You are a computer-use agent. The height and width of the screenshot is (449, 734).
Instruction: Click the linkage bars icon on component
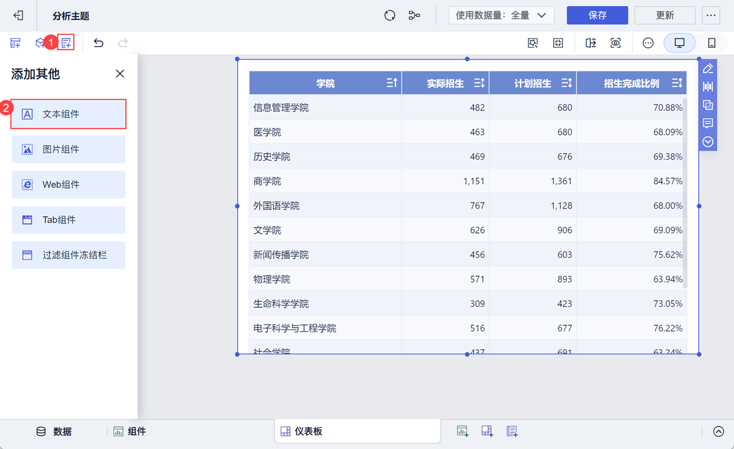click(708, 86)
